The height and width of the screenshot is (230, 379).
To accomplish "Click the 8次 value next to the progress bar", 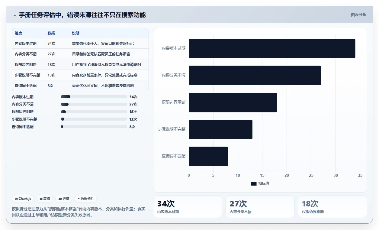I will [x=132, y=127].
